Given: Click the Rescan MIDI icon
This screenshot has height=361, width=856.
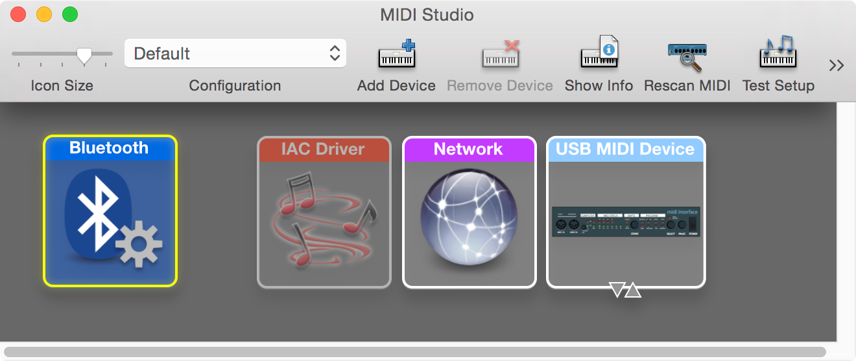Looking at the screenshot, I should coord(687,56).
